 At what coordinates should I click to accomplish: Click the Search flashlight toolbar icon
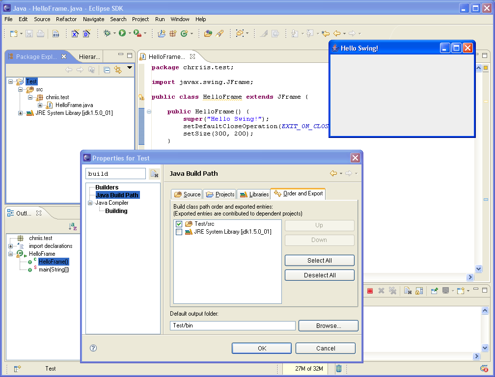click(220, 33)
